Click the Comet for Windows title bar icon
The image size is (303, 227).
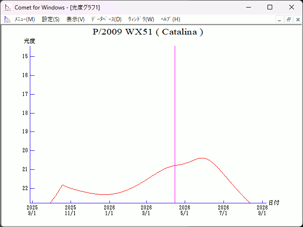(7, 7)
